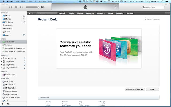The height and width of the screenshot is (107, 171).
Task: Open the App Store tab
Action: point(101,13)
